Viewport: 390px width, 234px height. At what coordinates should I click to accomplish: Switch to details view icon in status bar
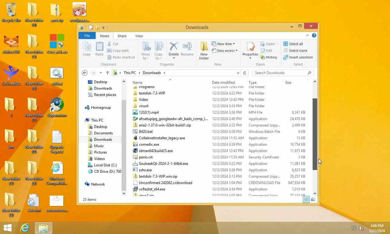click(x=306, y=199)
